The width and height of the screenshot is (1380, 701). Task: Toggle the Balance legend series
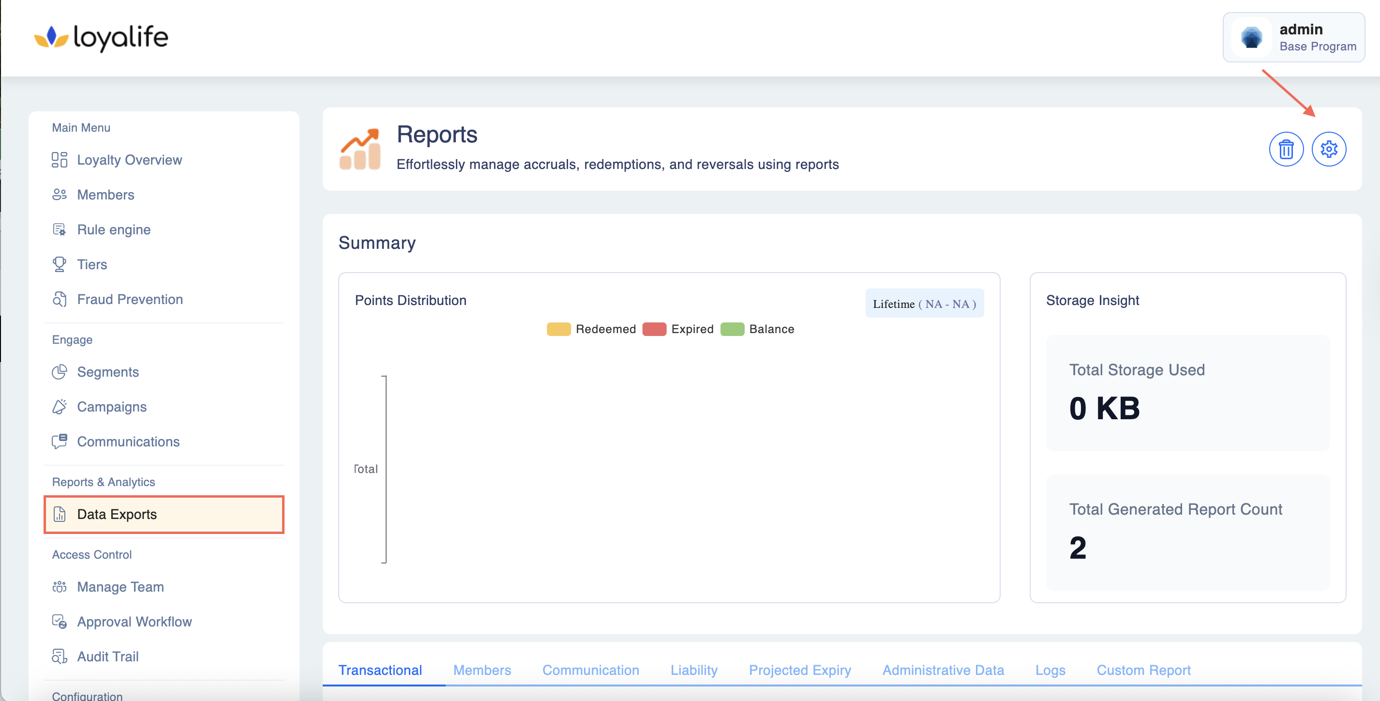[771, 329]
